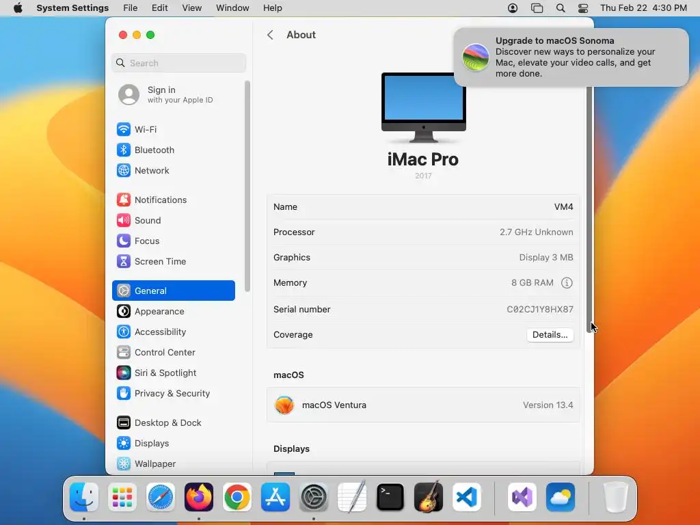The height and width of the screenshot is (525, 700).
Task: Click the 2.7 GHz Unknown processor value
Action: [x=536, y=232]
